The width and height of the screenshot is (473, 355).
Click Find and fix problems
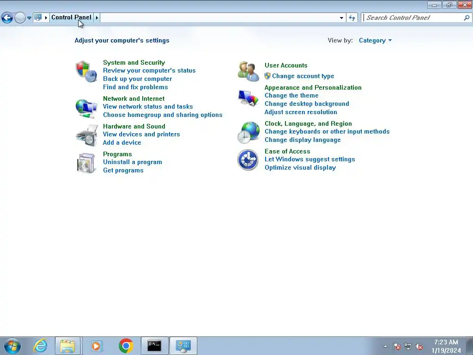(x=135, y=87)
